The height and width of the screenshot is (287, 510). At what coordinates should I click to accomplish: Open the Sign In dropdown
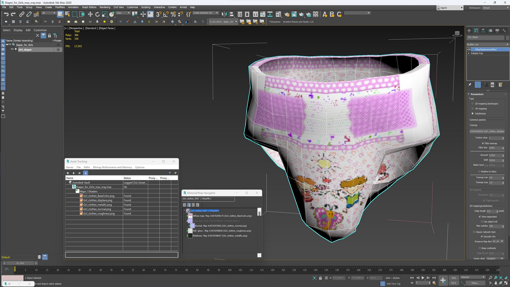(x=450, y=8)
